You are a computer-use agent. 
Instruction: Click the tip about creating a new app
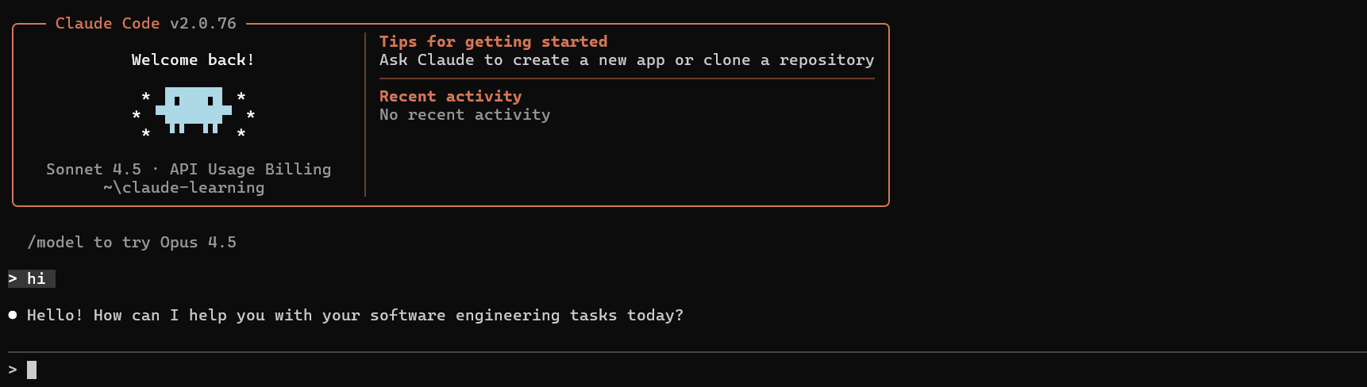click(626, 60)
